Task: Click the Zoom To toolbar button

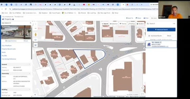Action: pos(130,18)
